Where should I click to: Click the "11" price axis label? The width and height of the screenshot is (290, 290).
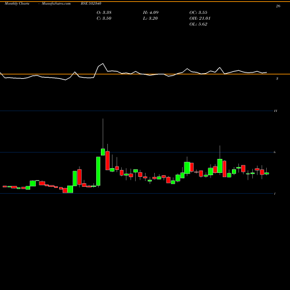pyautogui.click(x=275, y=111)
